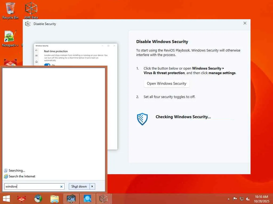This screenshot has width=273, height=204.
Task: Open the Notepad++ desktop shortcut
Action: 10,39
